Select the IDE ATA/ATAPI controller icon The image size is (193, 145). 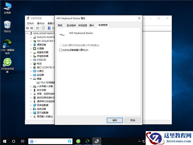tap(35, 41)
